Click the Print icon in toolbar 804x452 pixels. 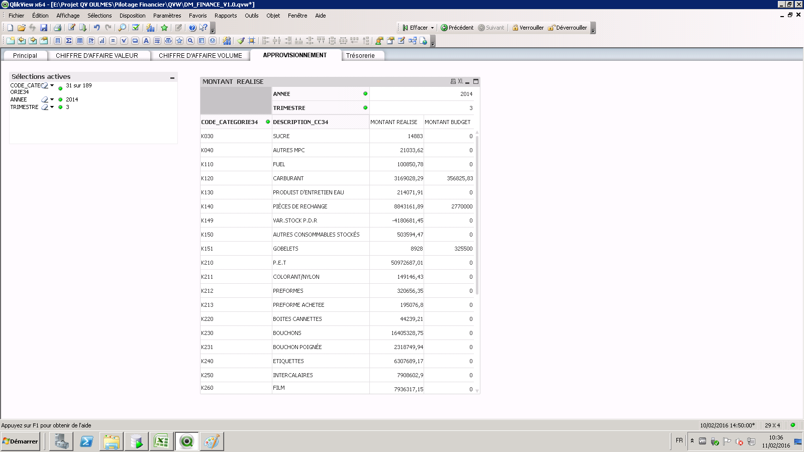coord(57,28)
